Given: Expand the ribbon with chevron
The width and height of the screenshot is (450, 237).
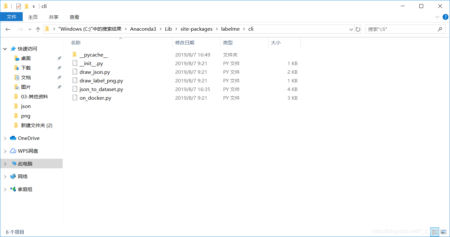Looking at the screenshot, I should (437, 17).
